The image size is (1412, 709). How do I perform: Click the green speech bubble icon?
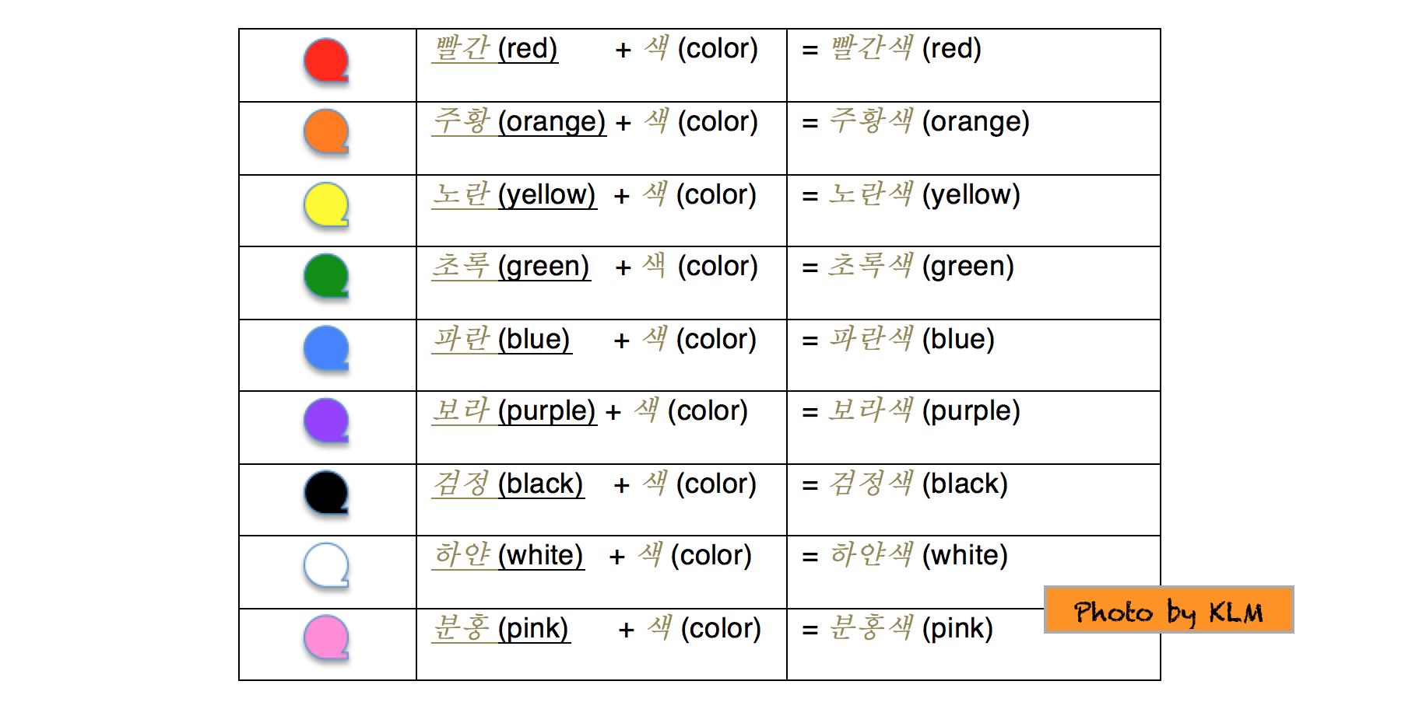click(326, 277)
